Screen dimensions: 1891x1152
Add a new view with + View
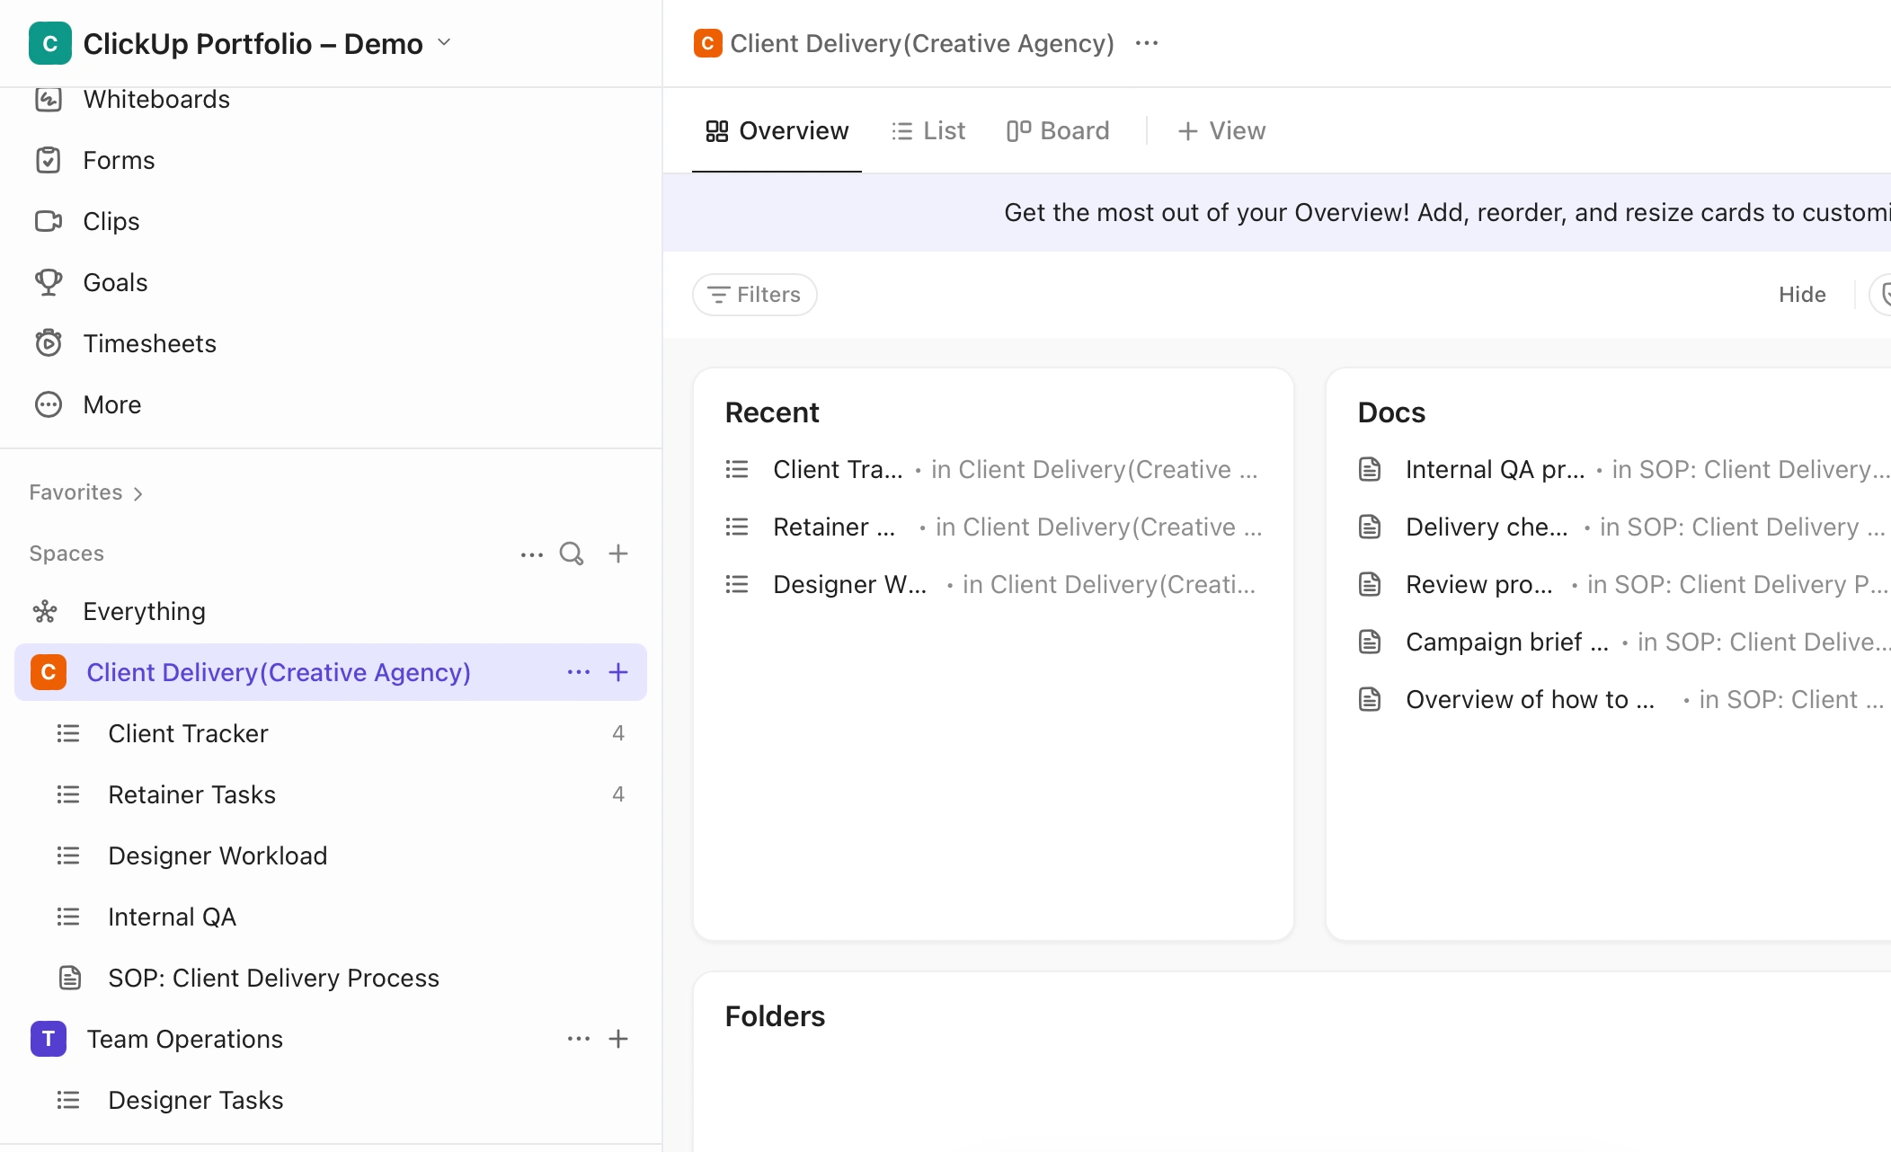[x=1221, y=131]
